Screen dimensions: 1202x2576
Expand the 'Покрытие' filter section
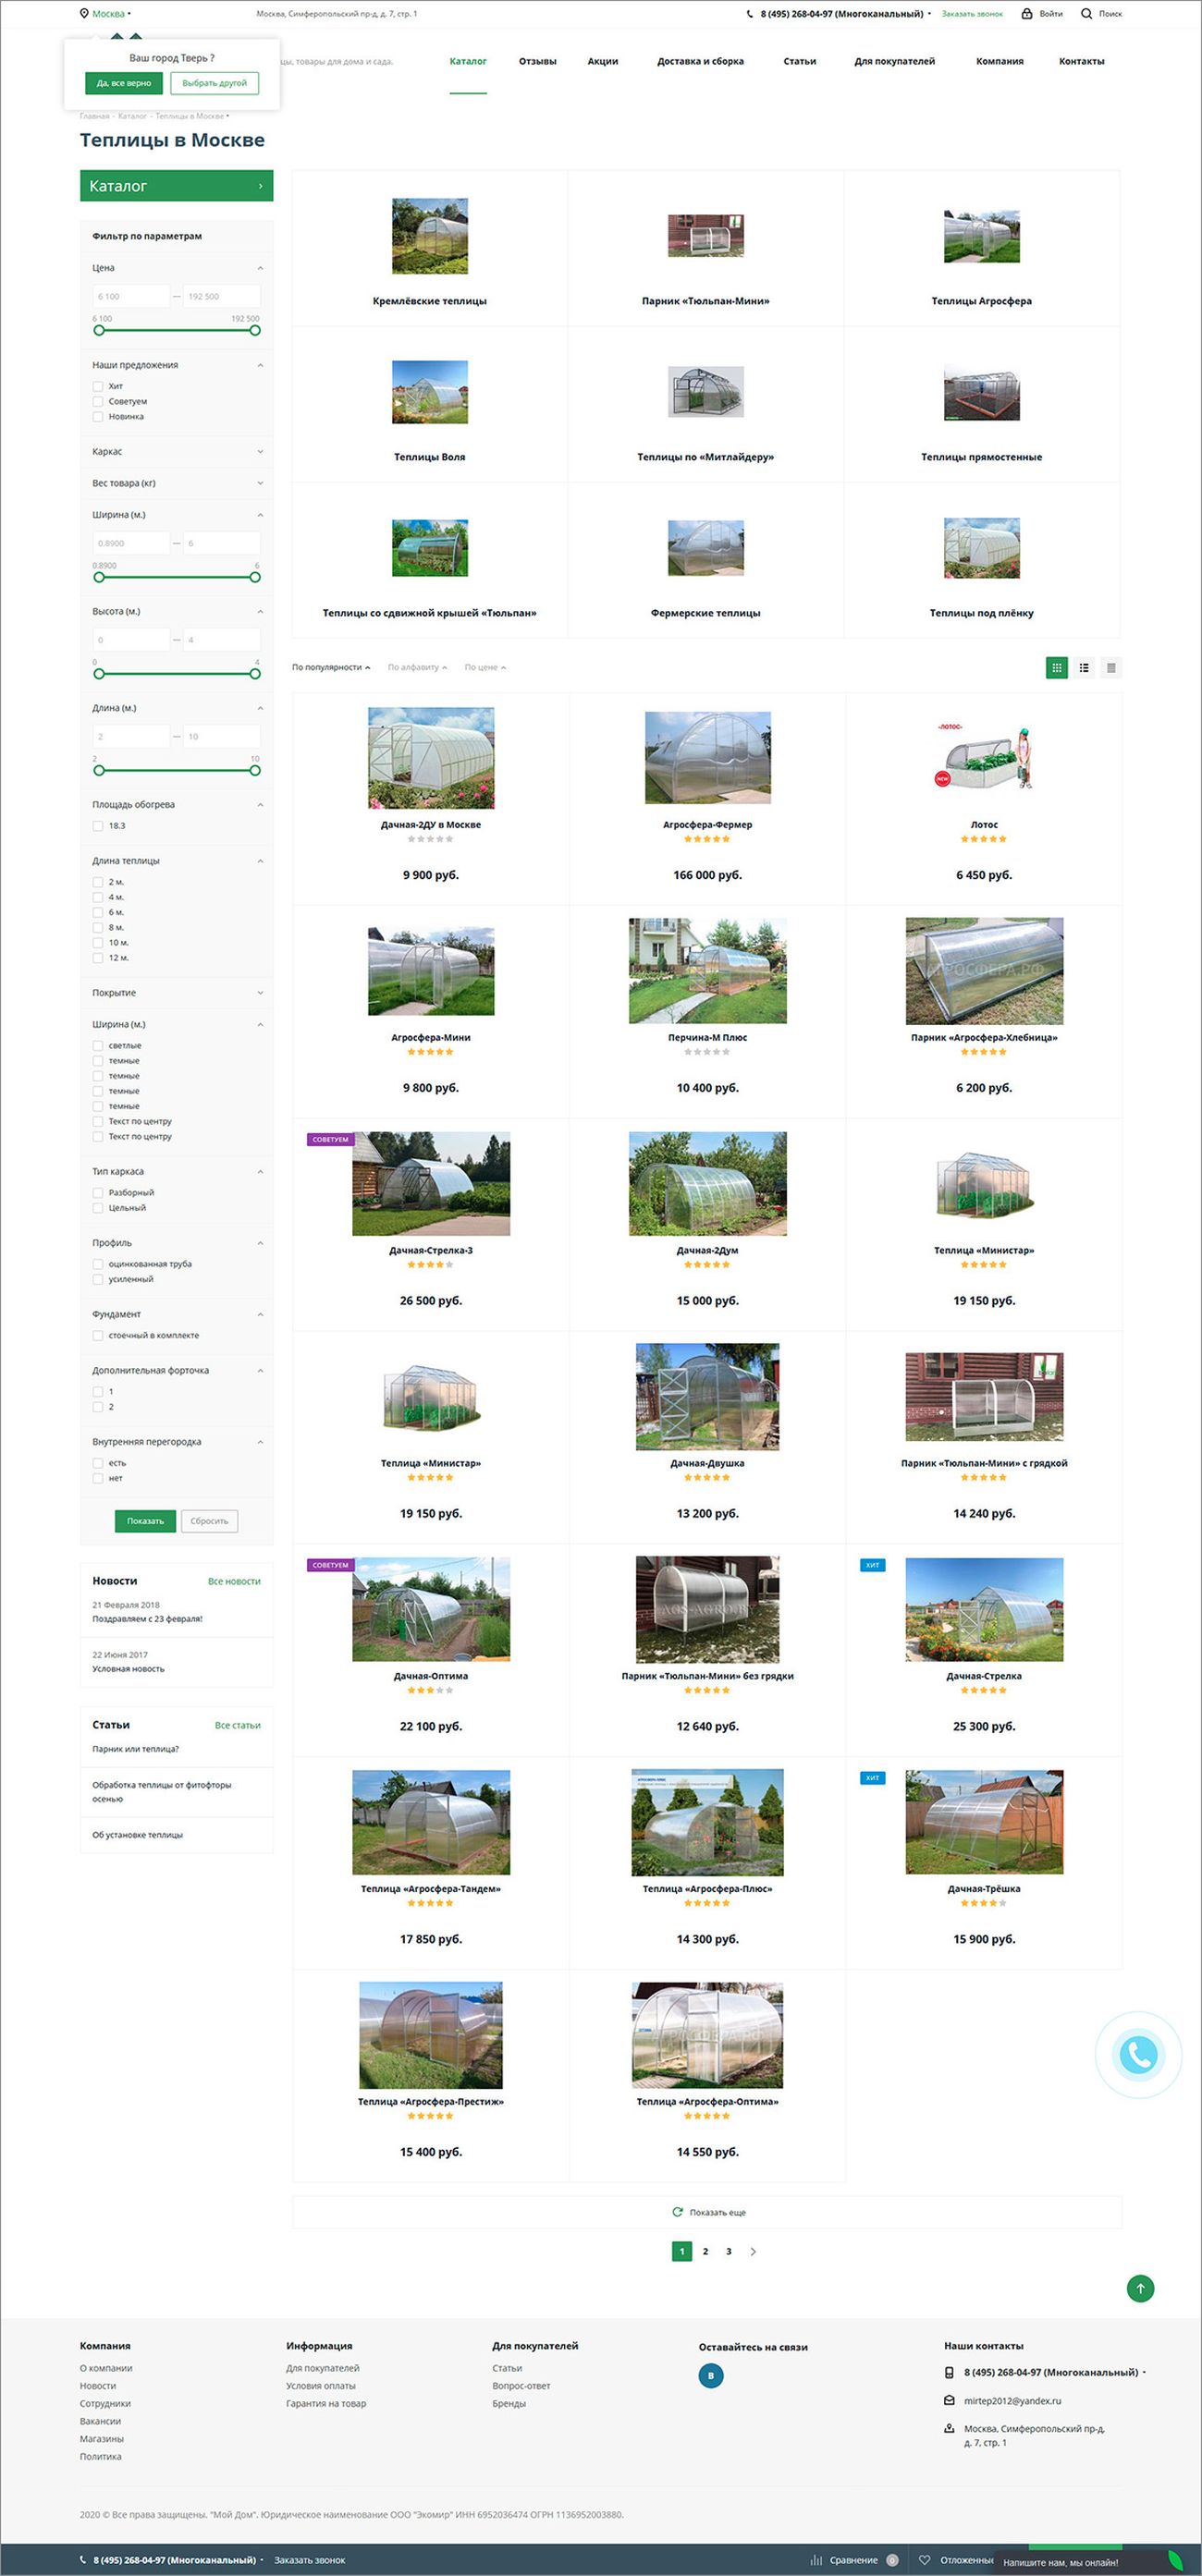pos(177,993)
